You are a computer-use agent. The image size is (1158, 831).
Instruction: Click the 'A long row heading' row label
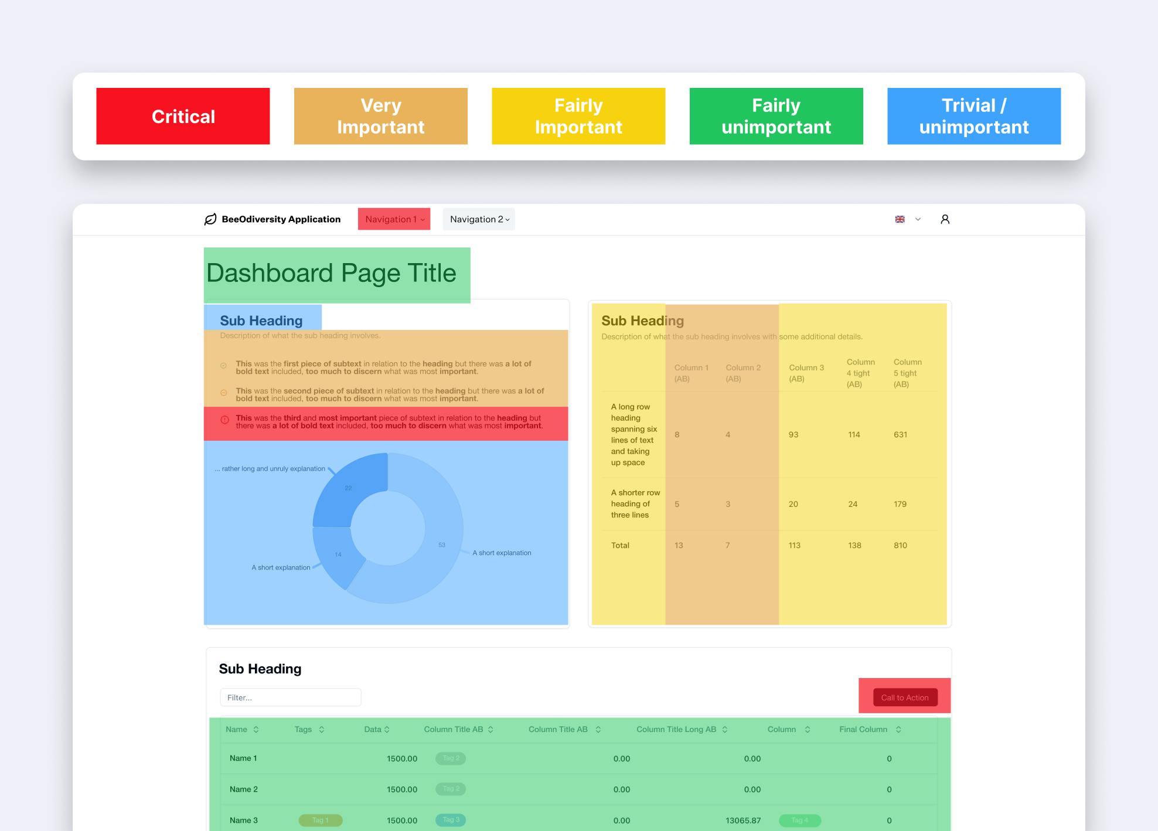(634, 434)
